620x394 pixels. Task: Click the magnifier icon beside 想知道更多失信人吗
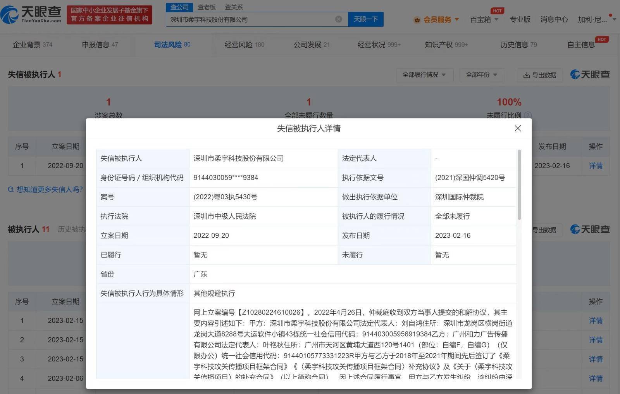[11, 190]
